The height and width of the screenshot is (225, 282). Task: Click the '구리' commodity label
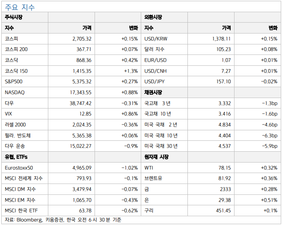[149, 210]
